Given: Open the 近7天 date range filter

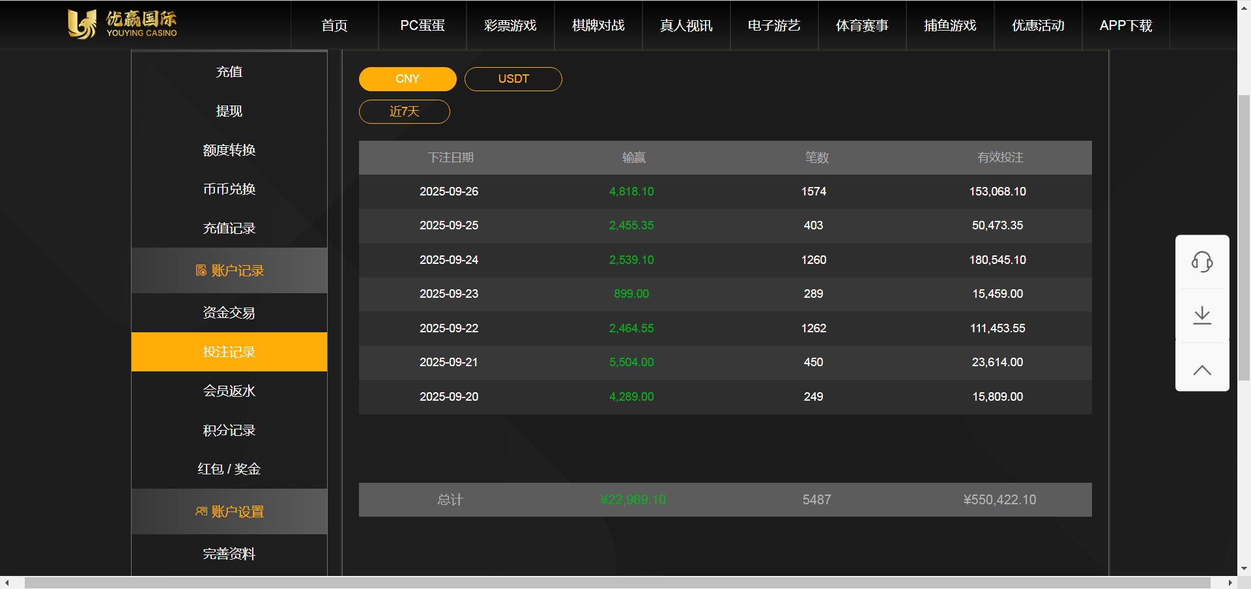Looking at the screenshot, I should coord(405,111).
